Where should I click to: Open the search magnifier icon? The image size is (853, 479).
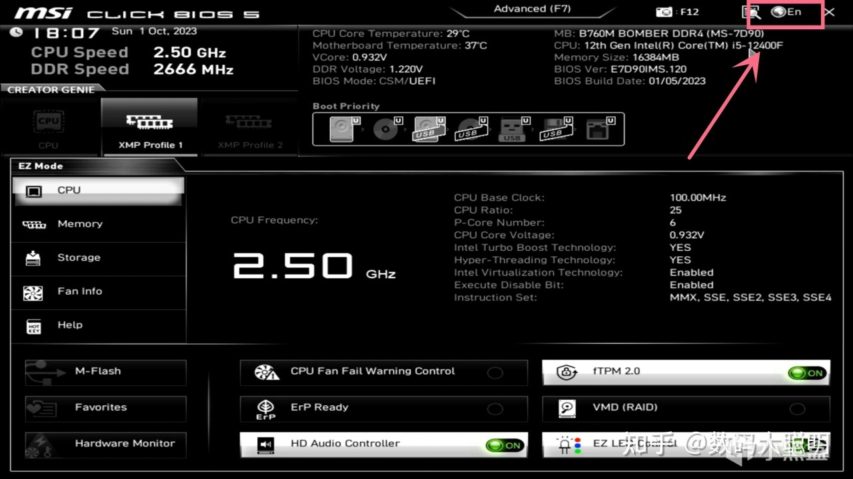pyautogui.click(x=752, y=12)
